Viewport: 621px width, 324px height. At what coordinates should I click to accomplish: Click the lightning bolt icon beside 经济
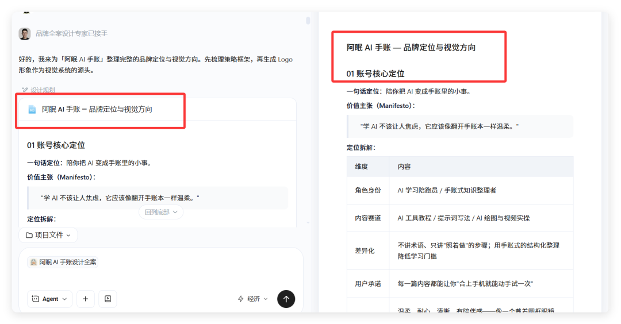[240, 299]
